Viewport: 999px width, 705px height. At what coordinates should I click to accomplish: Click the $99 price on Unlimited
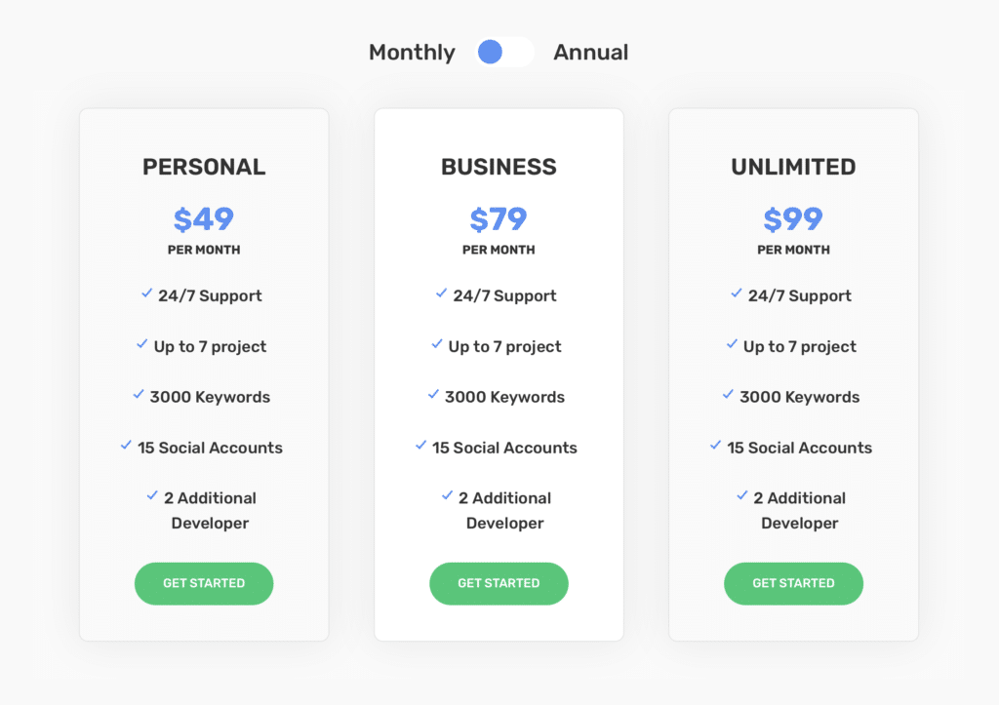(x=793, y=219)
